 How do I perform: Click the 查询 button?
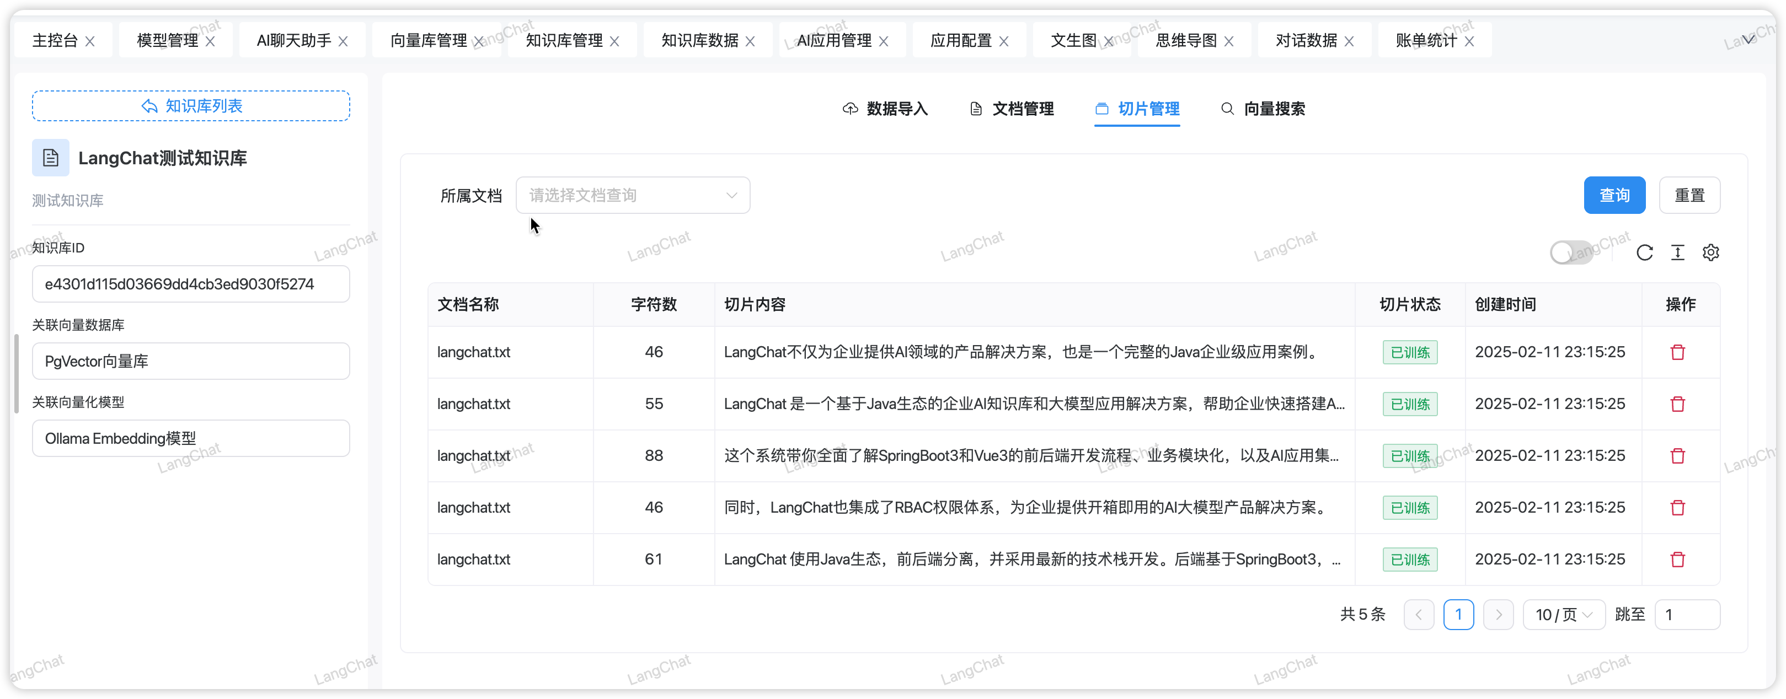point(1614,195)
